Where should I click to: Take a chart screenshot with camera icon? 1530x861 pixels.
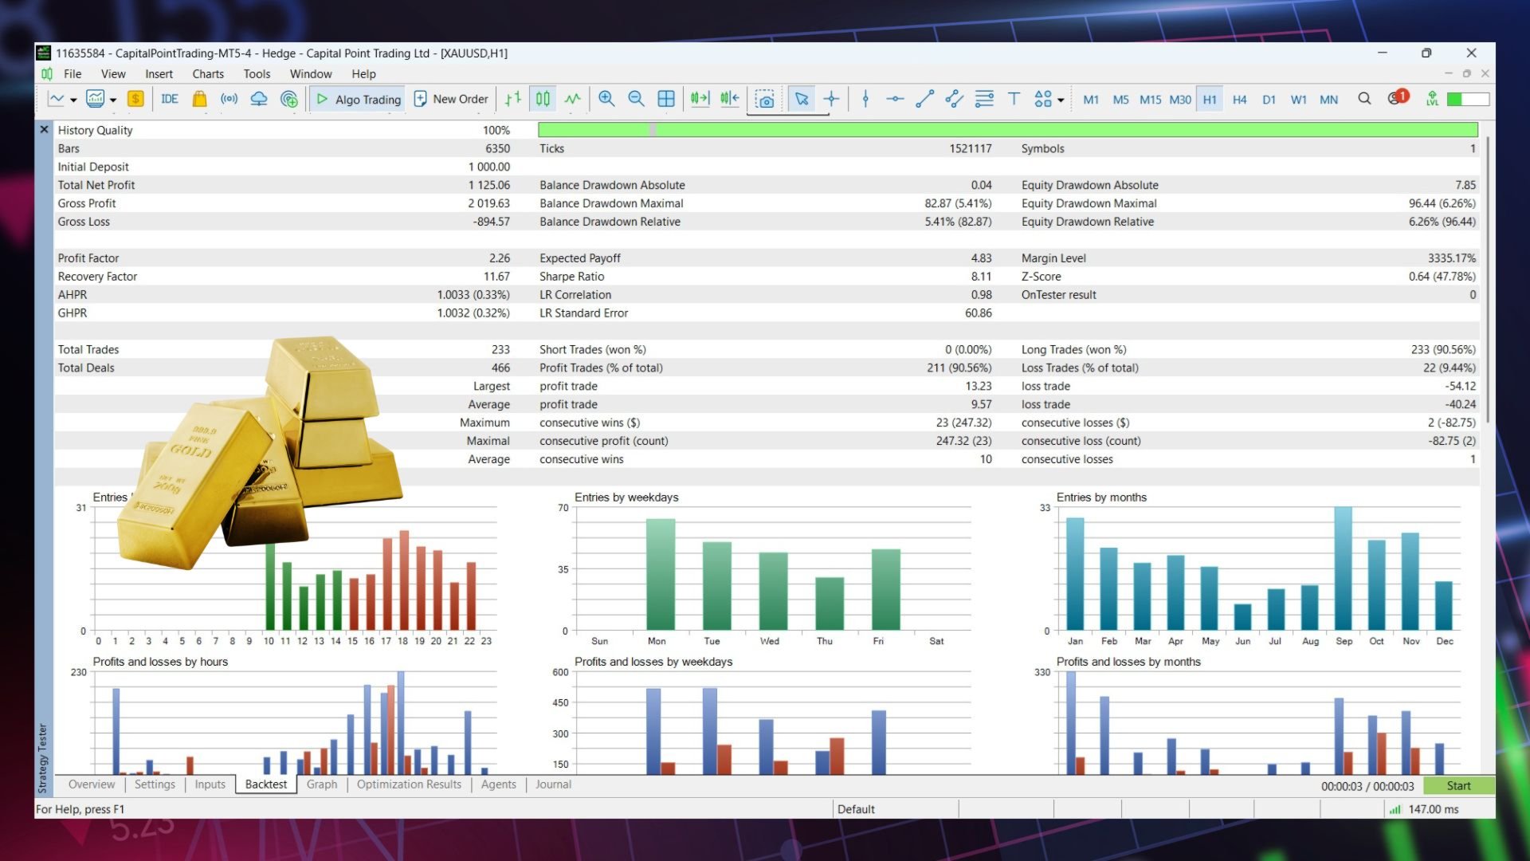(764, 100)
